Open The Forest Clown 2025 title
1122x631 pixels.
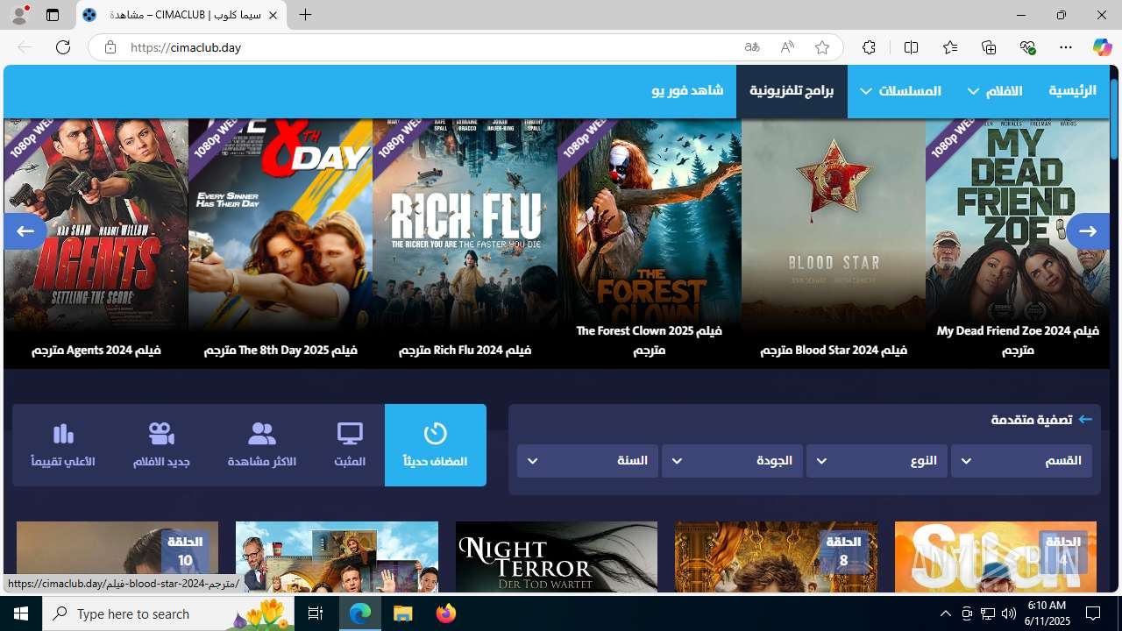pyautogui.click(x=650, y=340)
